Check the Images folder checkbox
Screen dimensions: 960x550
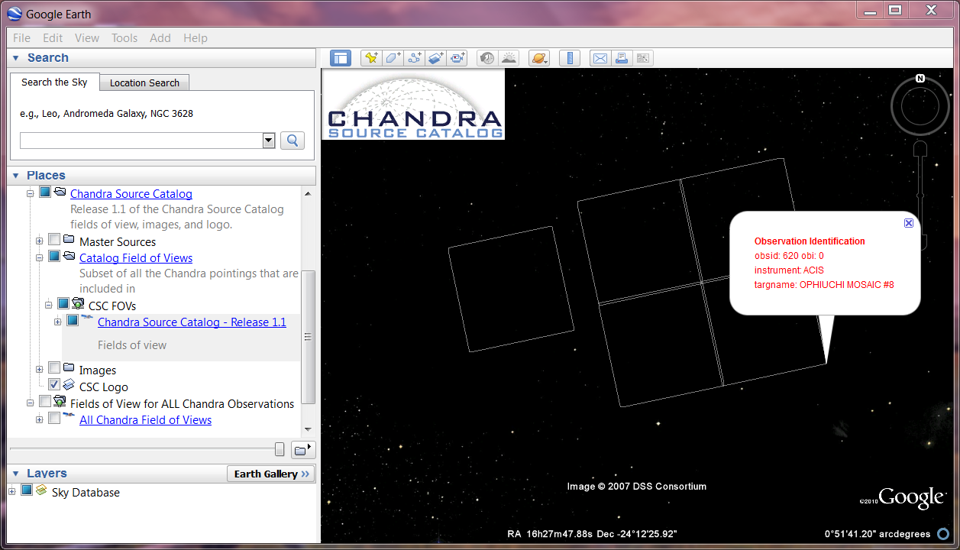pyautogui.click(x=54, y=368)
